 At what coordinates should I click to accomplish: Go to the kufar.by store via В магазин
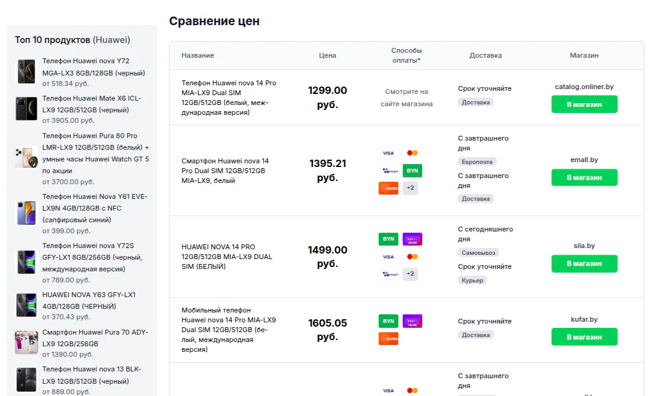(584, 337)
